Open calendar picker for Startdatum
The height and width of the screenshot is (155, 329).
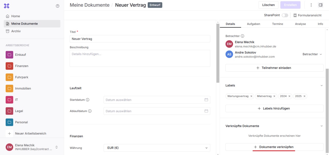point(206,100)
